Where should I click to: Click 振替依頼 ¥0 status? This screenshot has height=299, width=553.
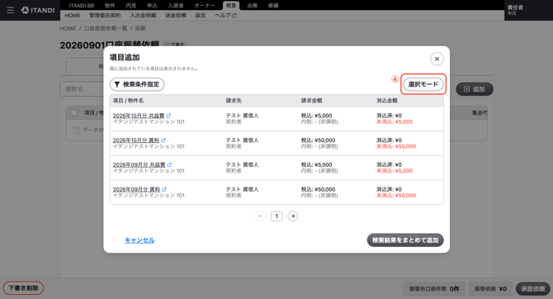click(x=490, y=289)
